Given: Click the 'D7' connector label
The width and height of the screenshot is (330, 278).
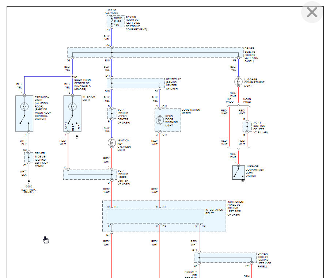Looking at the screenshot, I should coord(108,235).
